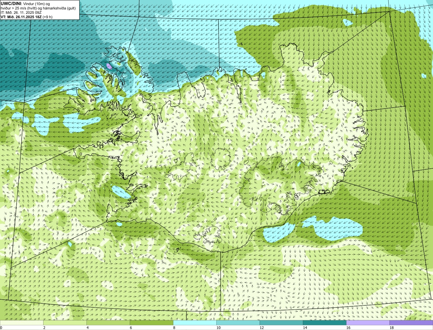This screenshot has height=330, width=433.
Task: Click the 8–10 m/s pale cyan legend swatch
Action: tap(195, 323)
